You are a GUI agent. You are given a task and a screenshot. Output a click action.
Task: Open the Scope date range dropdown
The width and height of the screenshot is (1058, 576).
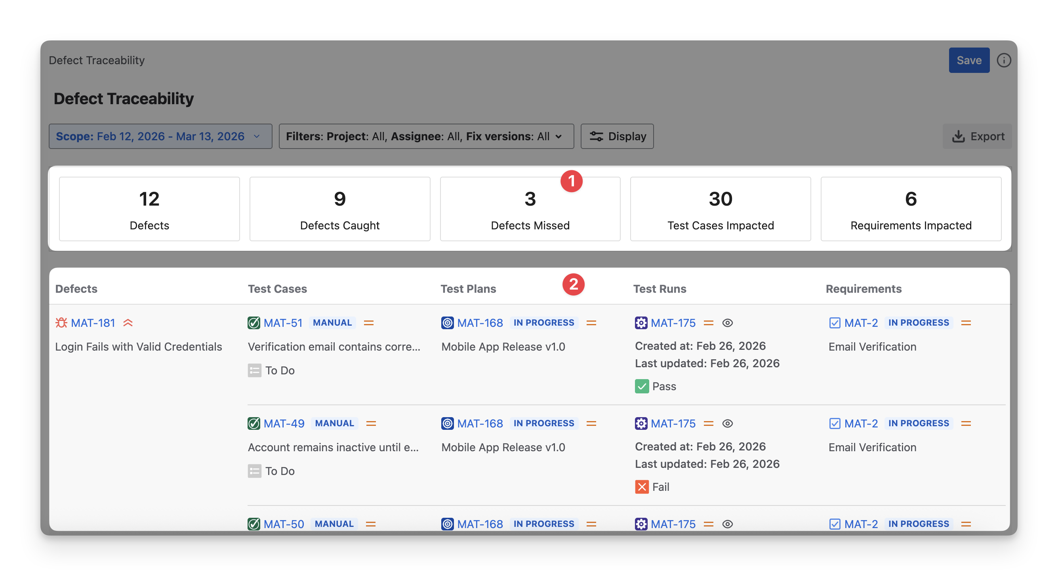160,136
